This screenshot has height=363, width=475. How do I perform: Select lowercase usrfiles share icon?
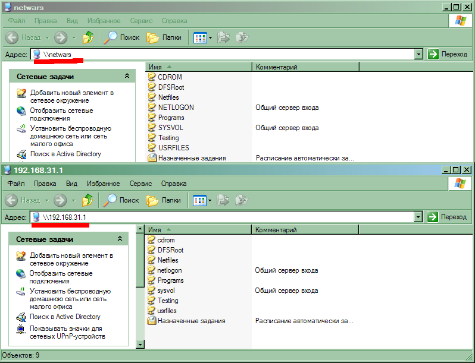[x=151, y=310]
